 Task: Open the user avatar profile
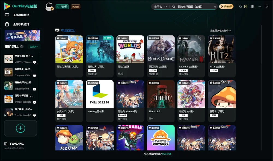pos(49,7)
